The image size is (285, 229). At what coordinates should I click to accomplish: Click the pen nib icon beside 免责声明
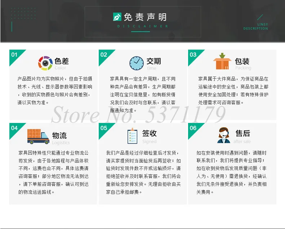point(117,17)
